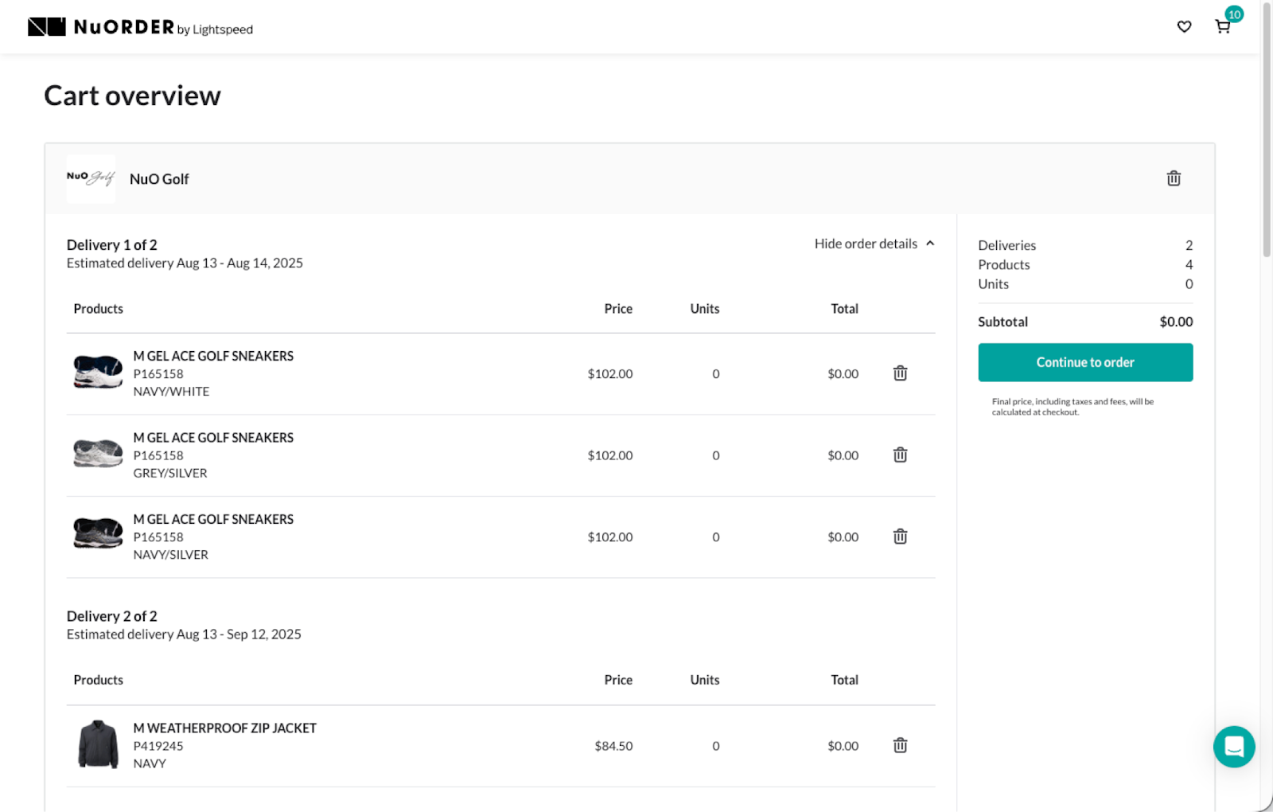Open M GEL ACE GOLF SNEAKERS product P165158

(213, 356)
